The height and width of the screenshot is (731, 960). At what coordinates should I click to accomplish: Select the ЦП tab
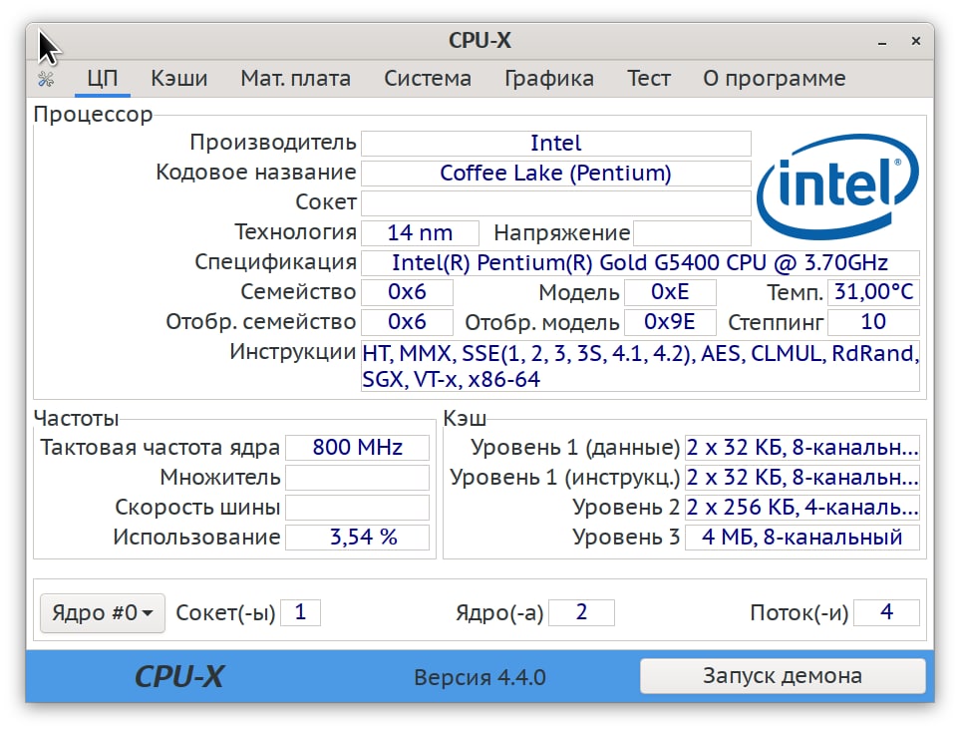point(103,78)
